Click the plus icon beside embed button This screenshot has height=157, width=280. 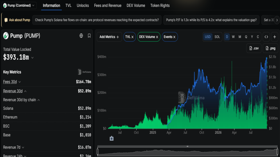coord(275,37)
